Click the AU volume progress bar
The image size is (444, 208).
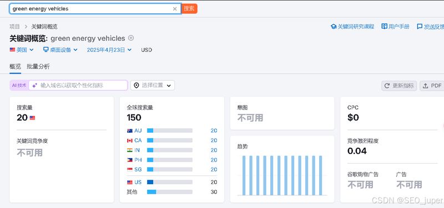pyautogui.click(x=170, y=131)
